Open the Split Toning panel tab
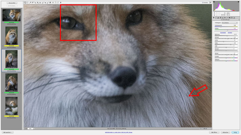241x135 pixels. click(223, 18)
